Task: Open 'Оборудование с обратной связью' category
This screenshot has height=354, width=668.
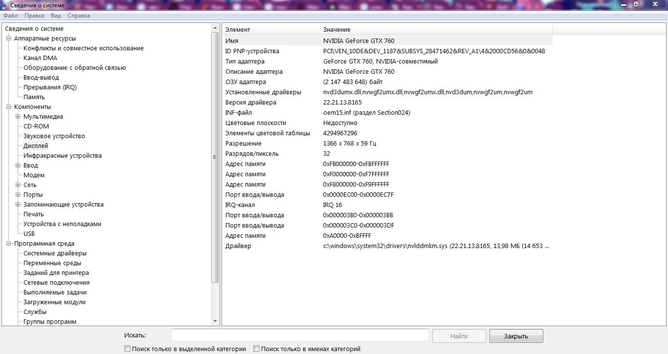Action: pyautogui.click(x=75, y=68)
